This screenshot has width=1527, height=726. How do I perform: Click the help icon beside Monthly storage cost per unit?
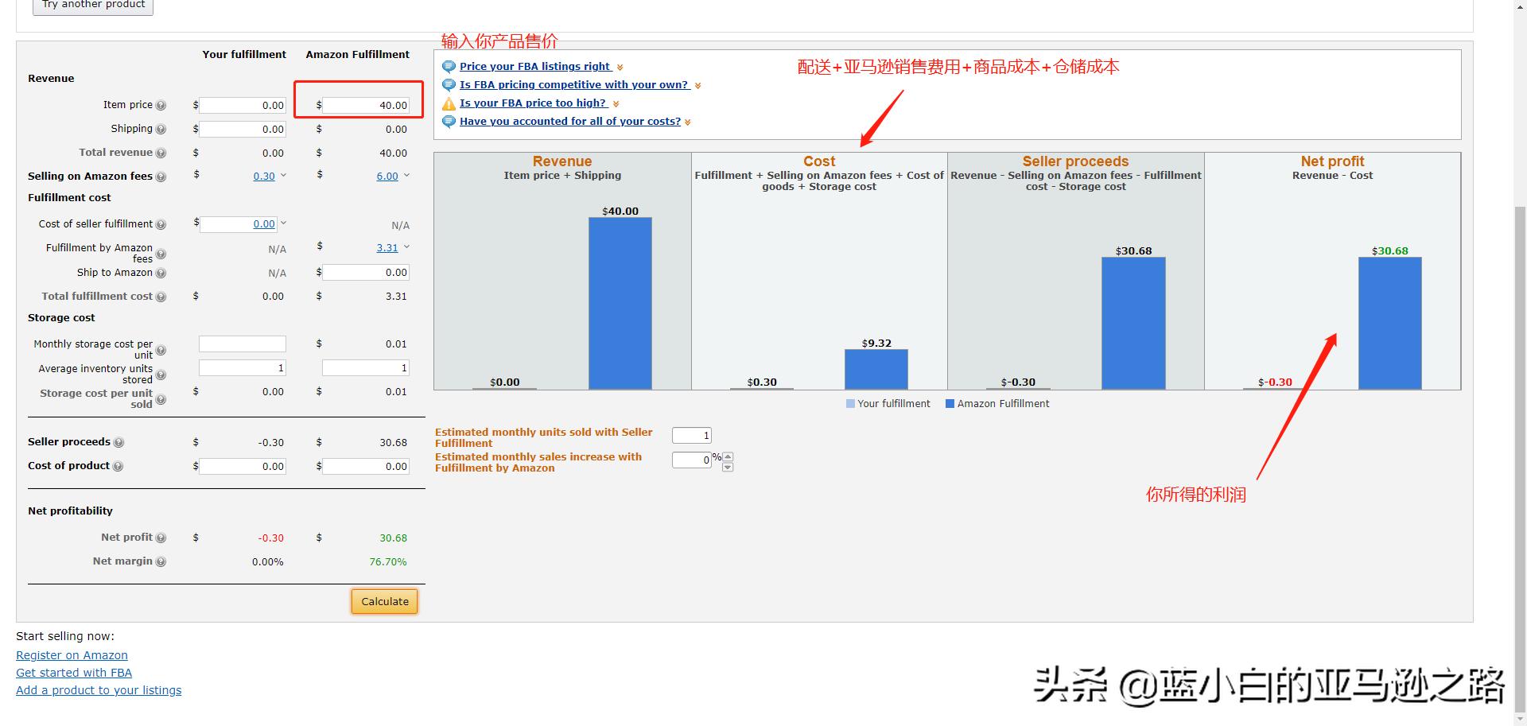[x=161, y=350]
